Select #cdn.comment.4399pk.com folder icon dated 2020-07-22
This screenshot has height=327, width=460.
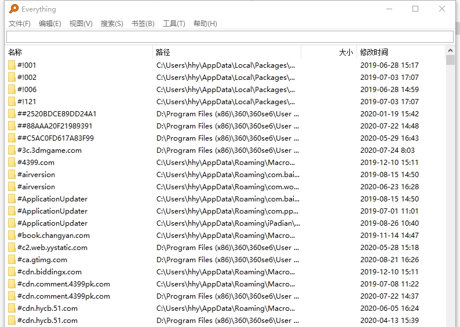12,296
